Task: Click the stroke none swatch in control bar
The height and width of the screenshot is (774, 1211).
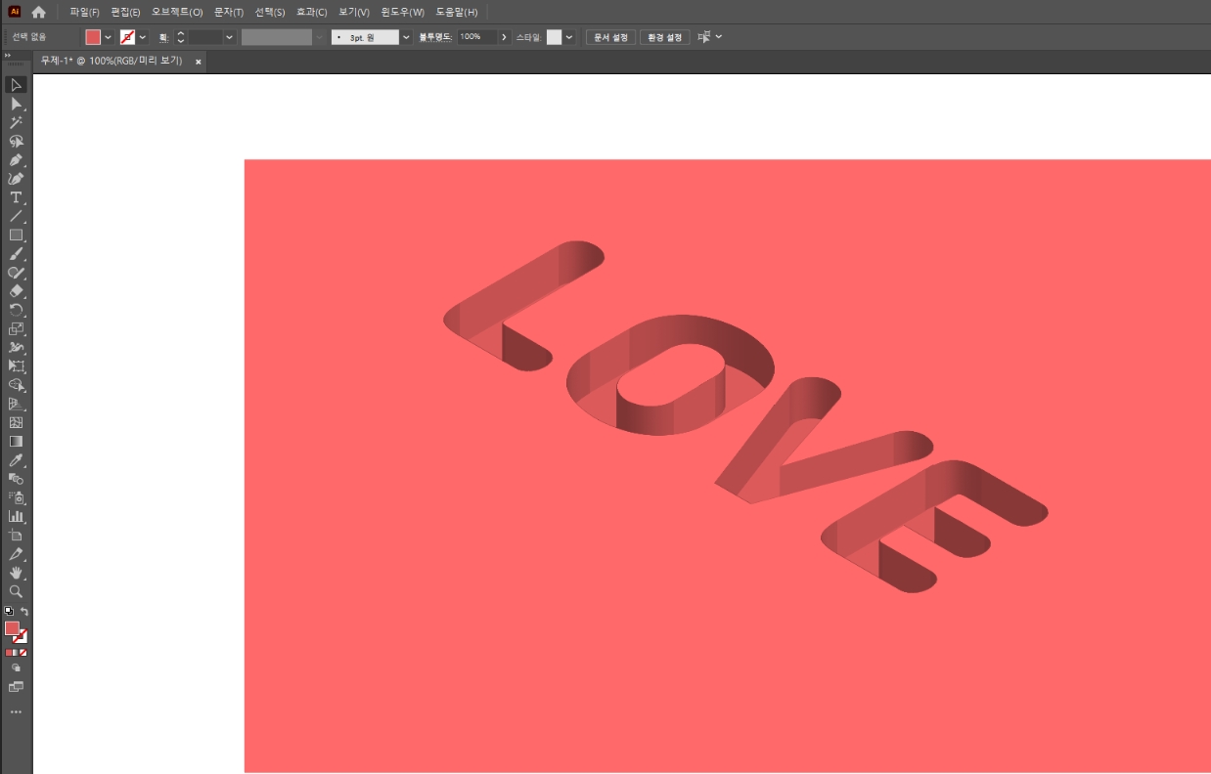Action: click(x=127, y=37)
